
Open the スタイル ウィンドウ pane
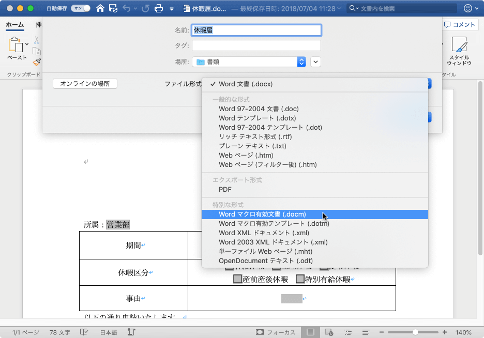click(459, 51)
